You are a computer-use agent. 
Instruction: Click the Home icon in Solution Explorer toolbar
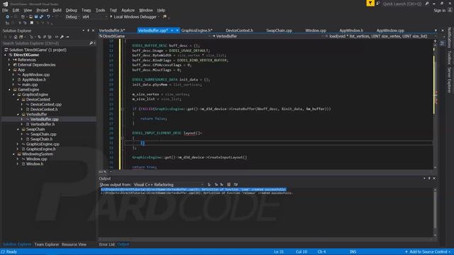[x=16, y=37]
